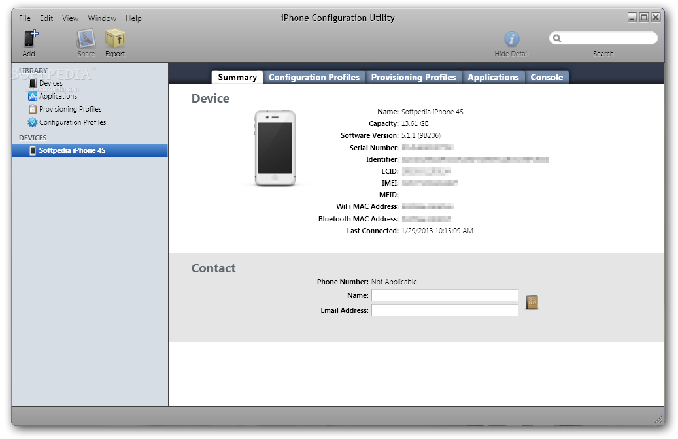
Task: Minimize the iPhone Configuration Utility window
Action: click(632, 17)
